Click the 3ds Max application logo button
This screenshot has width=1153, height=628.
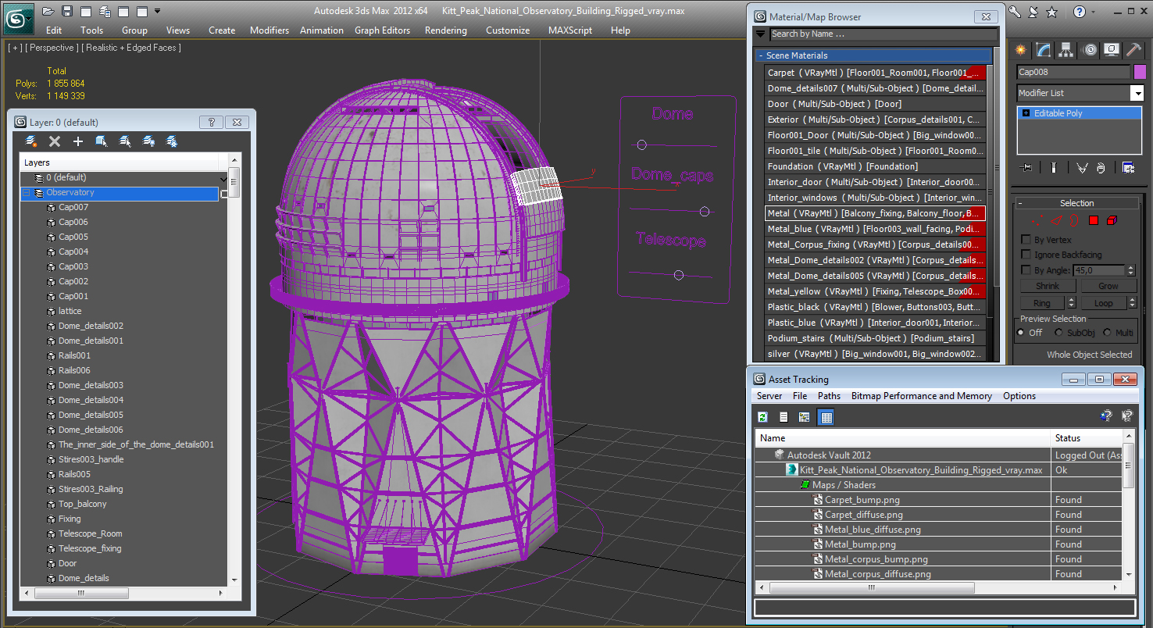(18, 17)
